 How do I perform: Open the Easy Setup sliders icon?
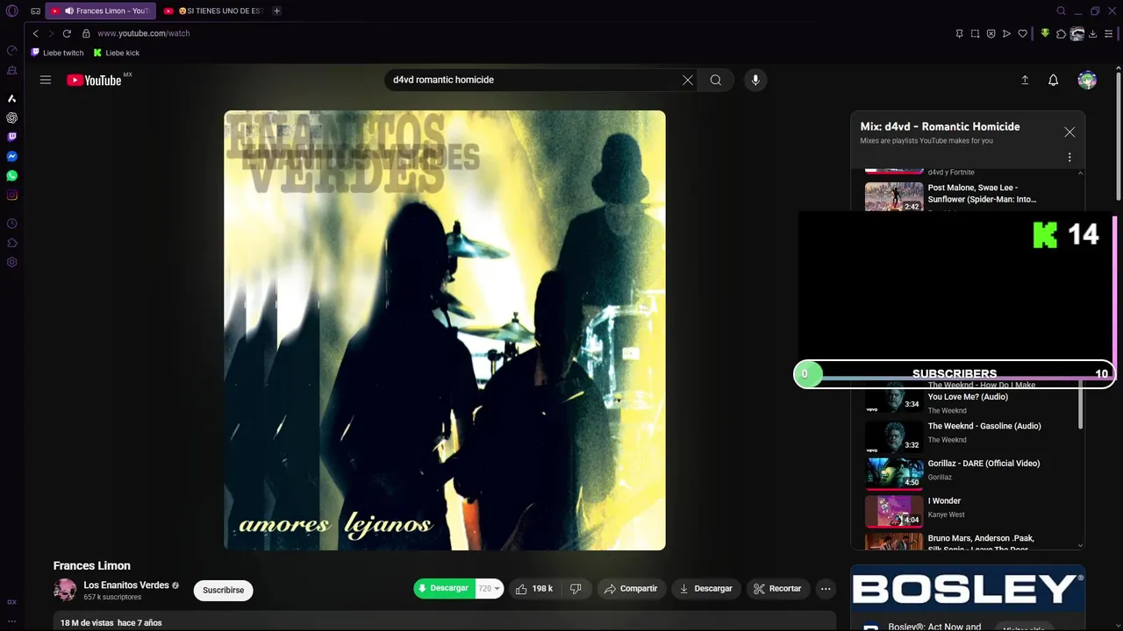pos(1108,33)
